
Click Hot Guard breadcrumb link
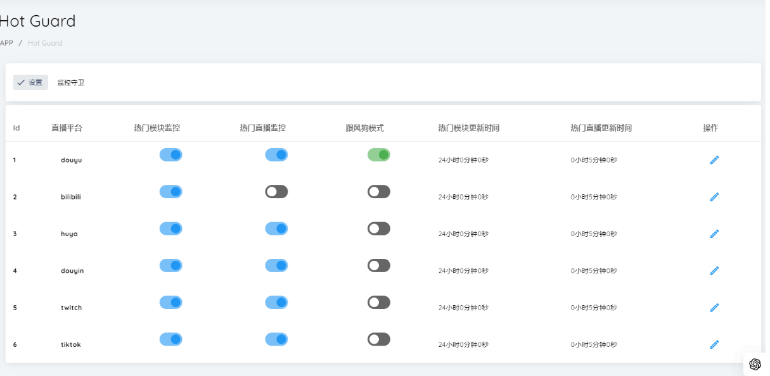[45, 43]
